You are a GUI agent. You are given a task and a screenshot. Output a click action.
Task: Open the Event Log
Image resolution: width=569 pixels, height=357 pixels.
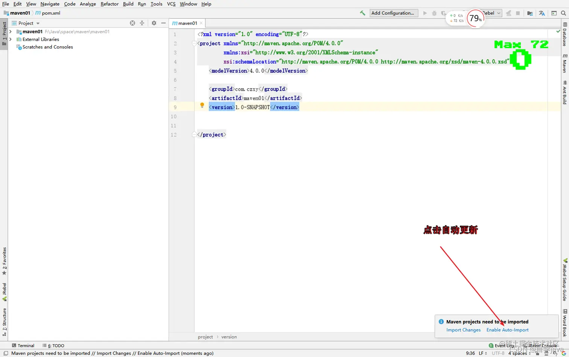(501, 345)
